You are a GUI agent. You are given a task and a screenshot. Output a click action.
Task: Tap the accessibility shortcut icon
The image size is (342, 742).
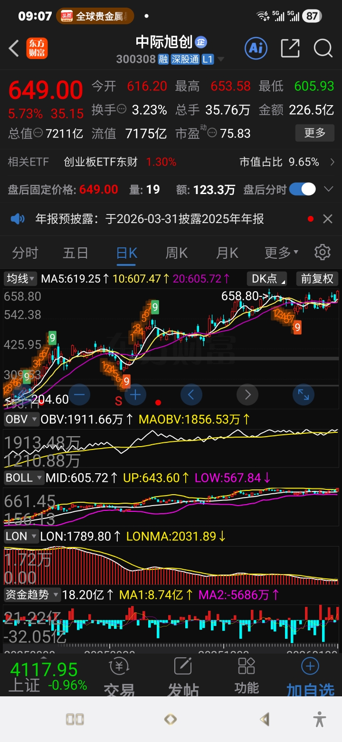pyautogui.click(x=320, y=719)
